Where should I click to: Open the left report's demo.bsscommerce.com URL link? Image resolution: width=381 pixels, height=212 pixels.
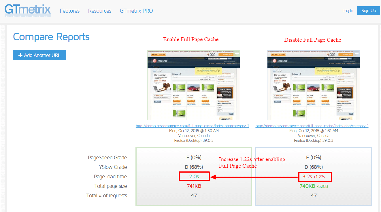click(x=194, y=126)
